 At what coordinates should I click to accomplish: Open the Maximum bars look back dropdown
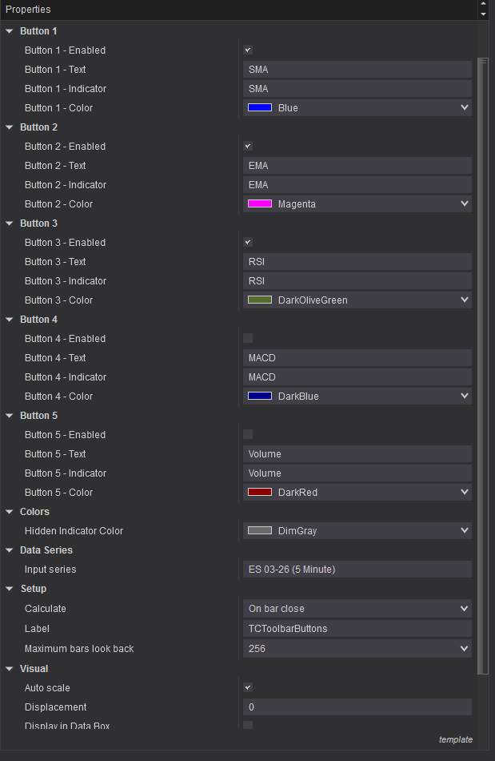click(357, 648)
